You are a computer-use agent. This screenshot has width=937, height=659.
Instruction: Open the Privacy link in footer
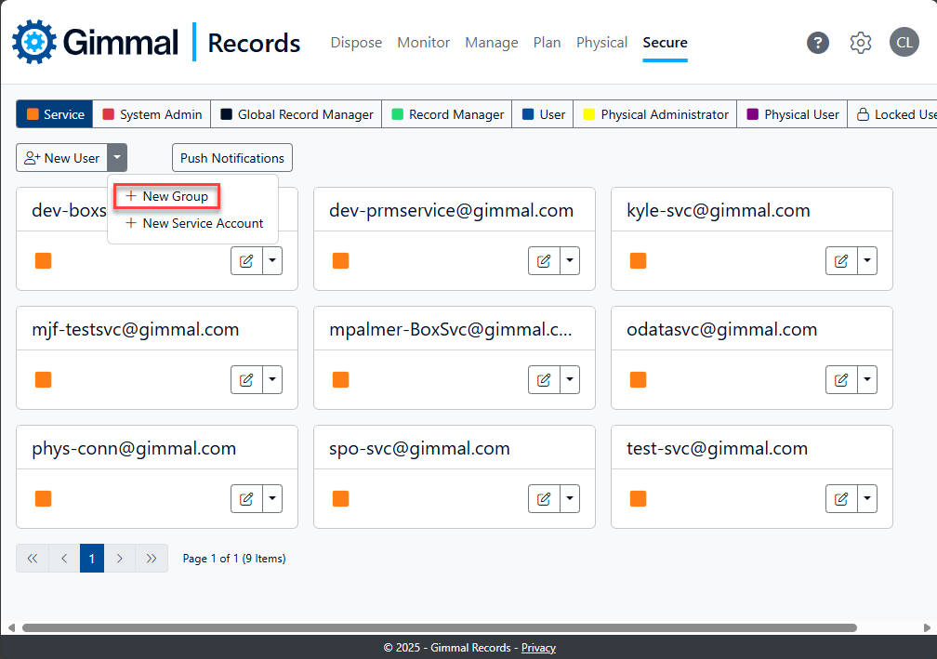(538, 648)
